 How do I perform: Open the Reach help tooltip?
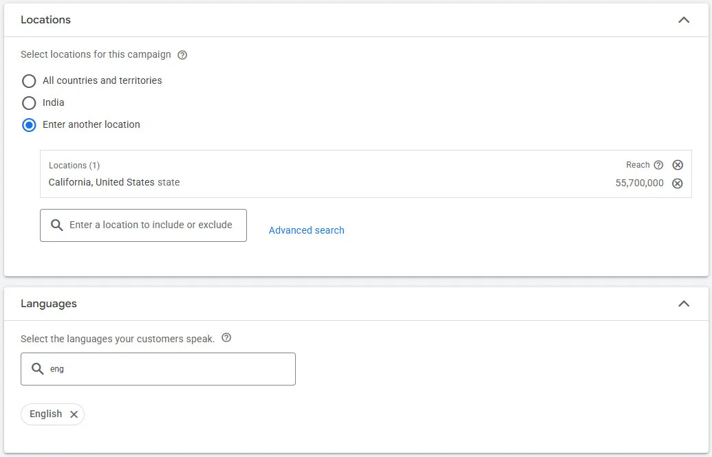[x=659, y=165]
